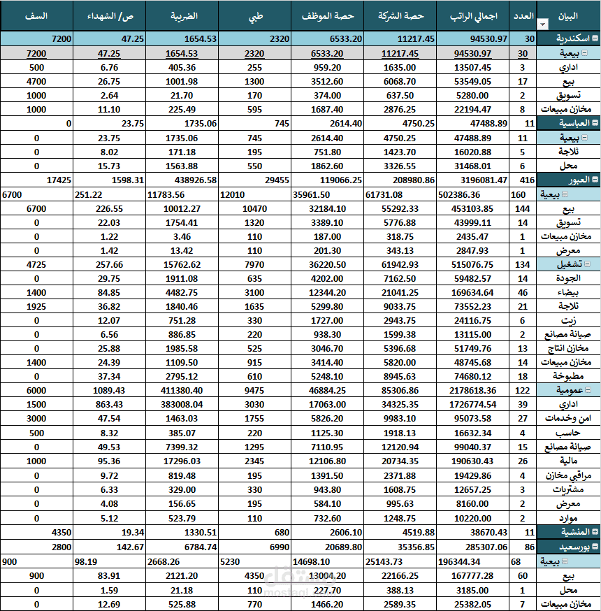Open the البيان filter dropdown arrow
Viewport: 601px width, 611px height.
(x=542, y=24)
